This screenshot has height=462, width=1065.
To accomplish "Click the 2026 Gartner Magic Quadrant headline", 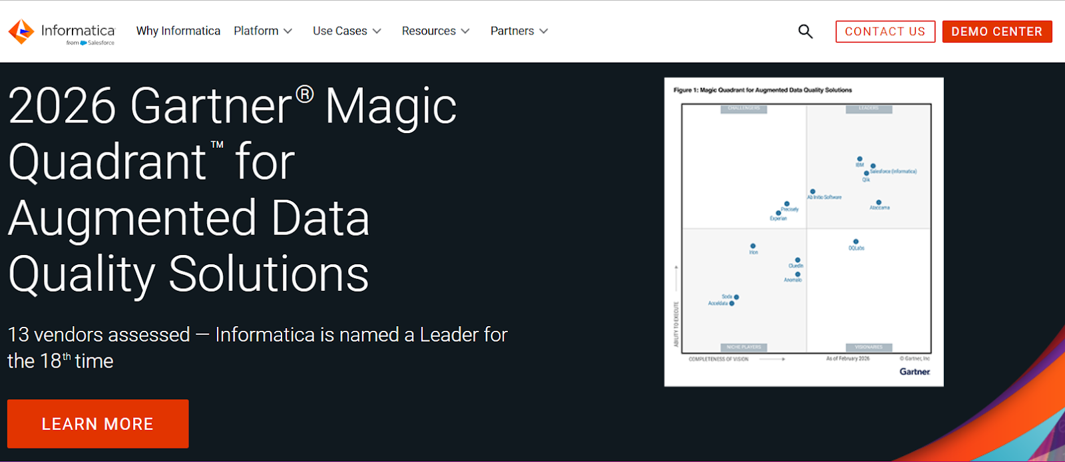I will click(233, 190).
